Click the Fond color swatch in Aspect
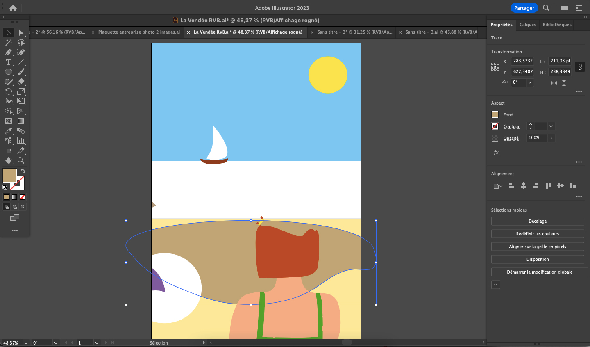 [x=495, y=115]
